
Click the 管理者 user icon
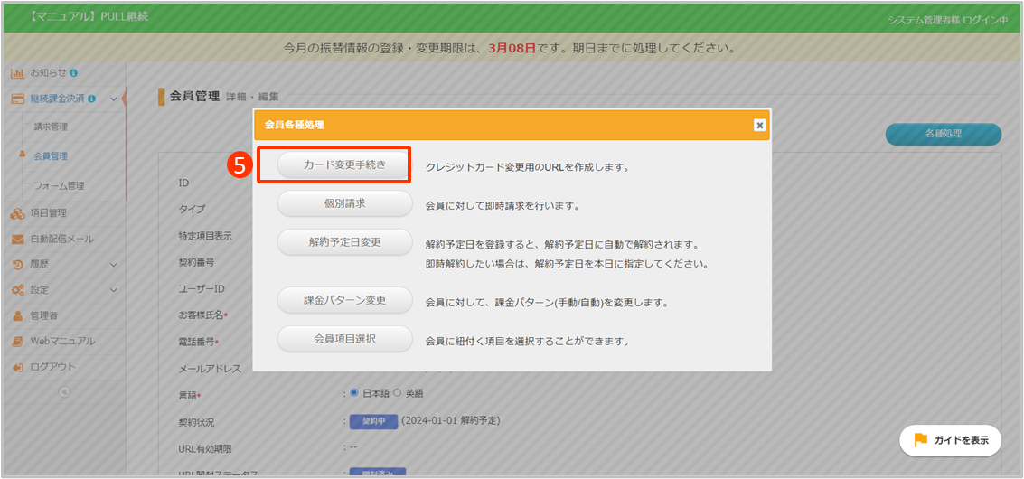point(17,315)
